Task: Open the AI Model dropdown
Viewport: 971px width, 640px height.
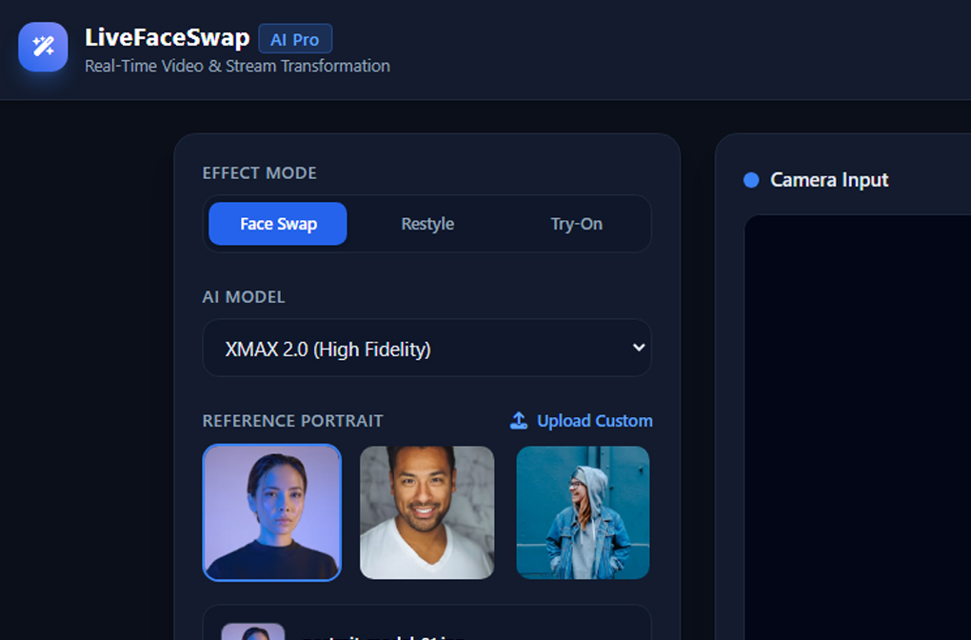Action: 426,348
